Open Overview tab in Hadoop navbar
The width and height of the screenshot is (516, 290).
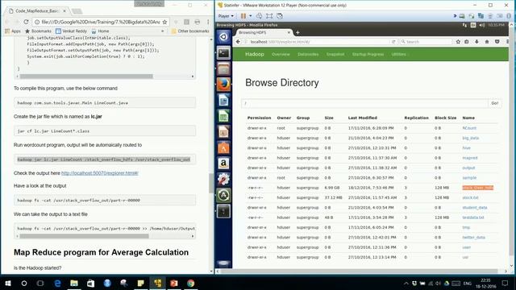pyautogui.click(x=281, y=54)
